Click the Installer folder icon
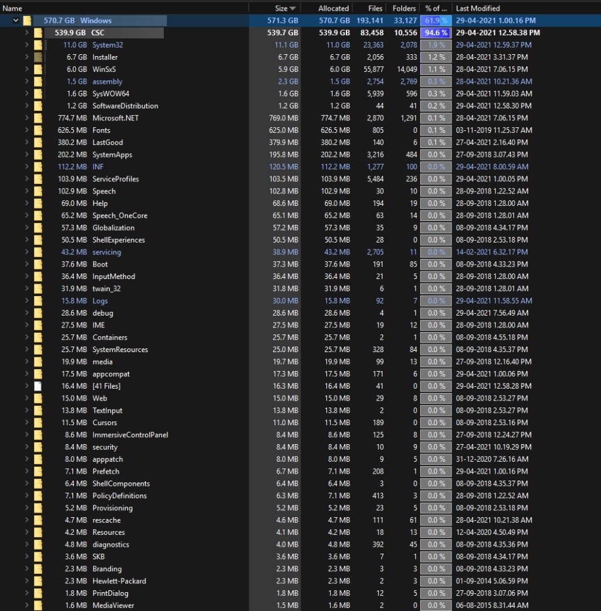Viewport: 601px width, 611px height. (38, 57)
